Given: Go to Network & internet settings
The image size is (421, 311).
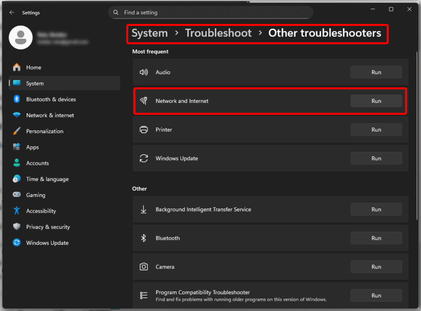Looking at the screenshot, I should pyautogui.click(x=65, y=115).
